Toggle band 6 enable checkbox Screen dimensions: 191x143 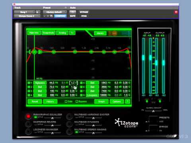(x=81, y=87)
